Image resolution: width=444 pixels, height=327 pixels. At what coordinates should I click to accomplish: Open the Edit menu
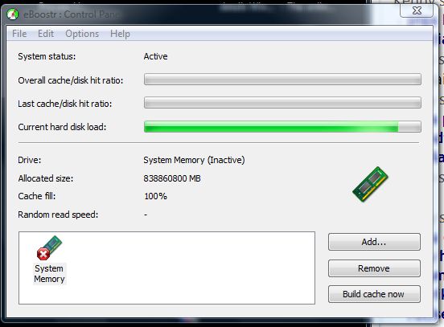[x=46, y=34]
